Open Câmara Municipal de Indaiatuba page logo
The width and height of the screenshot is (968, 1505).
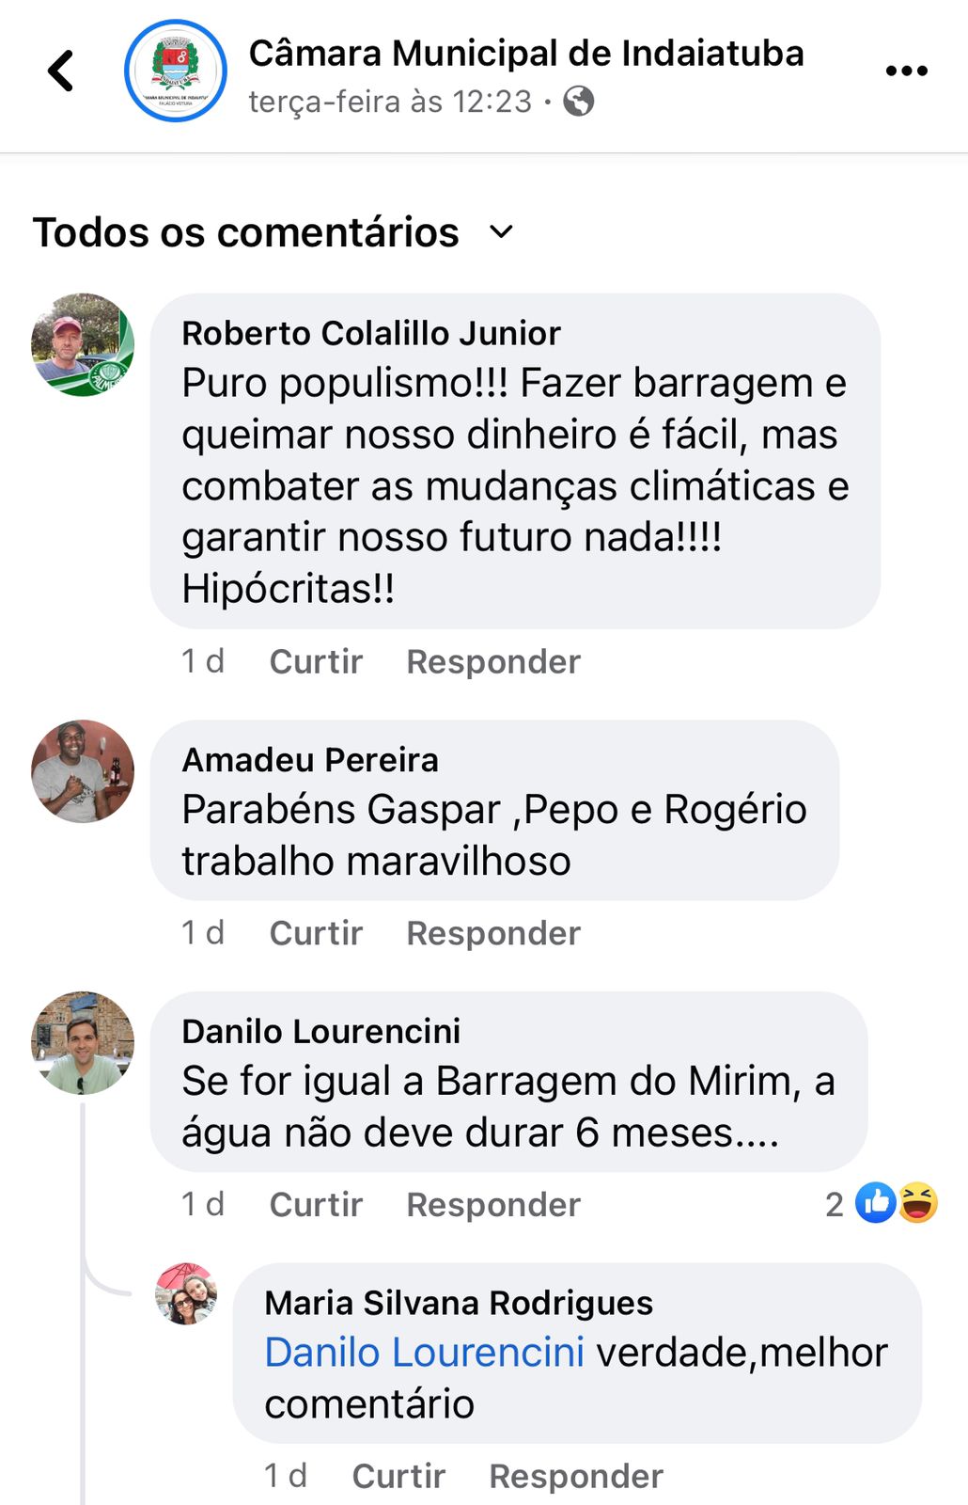click(x=176, y=71)
